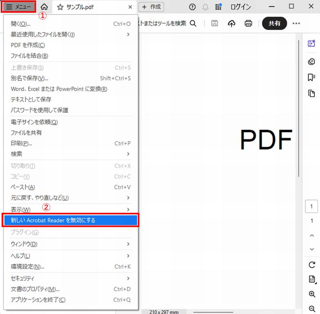Open the hamburger メニュー button
Image resolution: width=320 pixels, height=314 pixels.
[18, 7]
